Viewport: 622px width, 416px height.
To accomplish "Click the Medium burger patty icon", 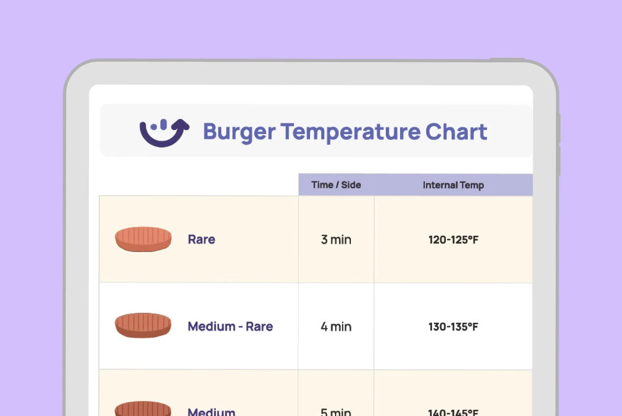I will [143, 408].
